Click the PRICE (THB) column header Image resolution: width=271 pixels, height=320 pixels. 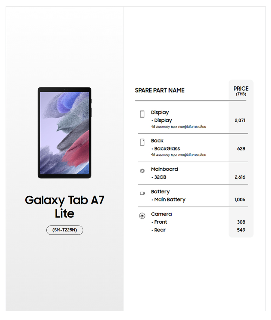coord(241,91)
